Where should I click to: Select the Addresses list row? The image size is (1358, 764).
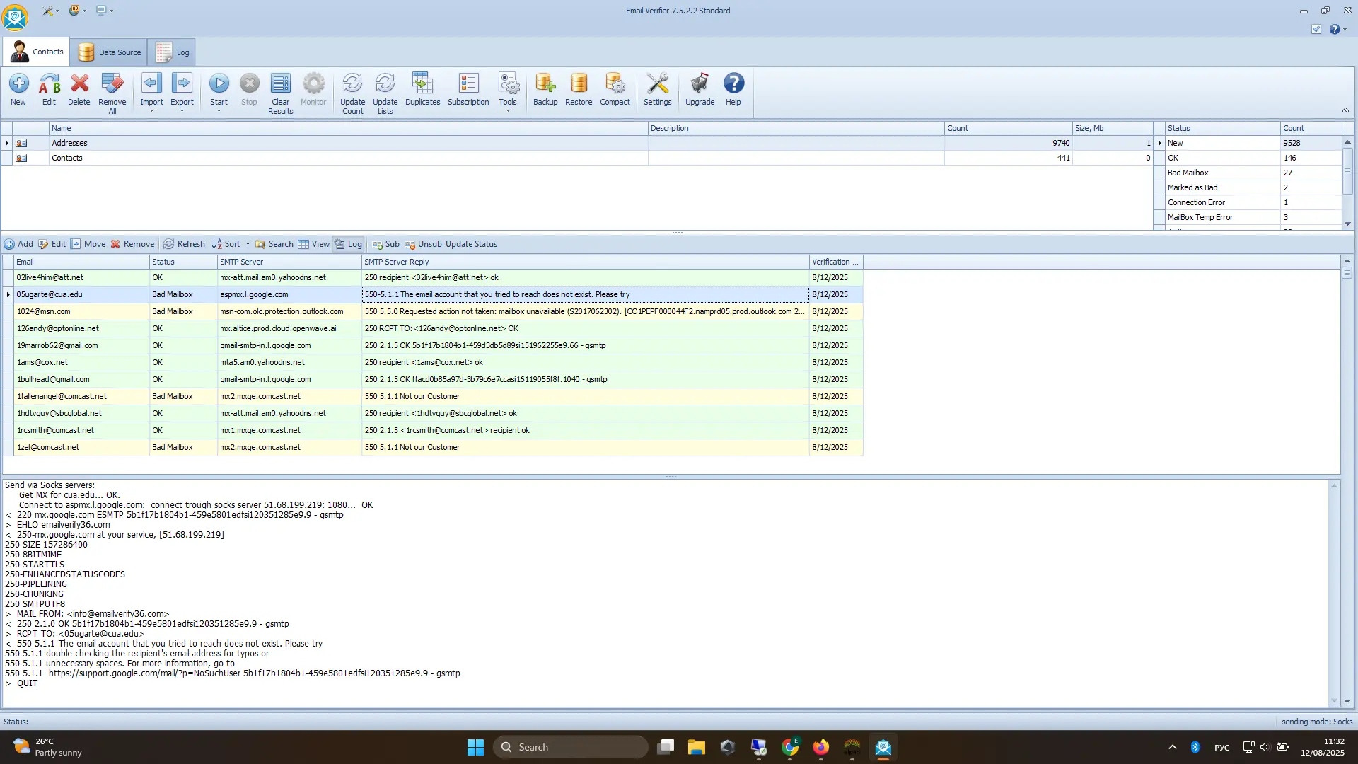pyautogui.click(x=577, y=143)
